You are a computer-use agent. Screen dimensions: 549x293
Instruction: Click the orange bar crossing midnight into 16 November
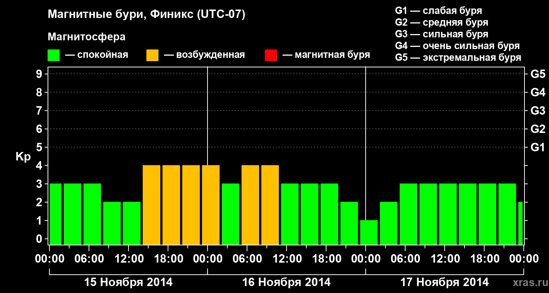click(211, 205)
